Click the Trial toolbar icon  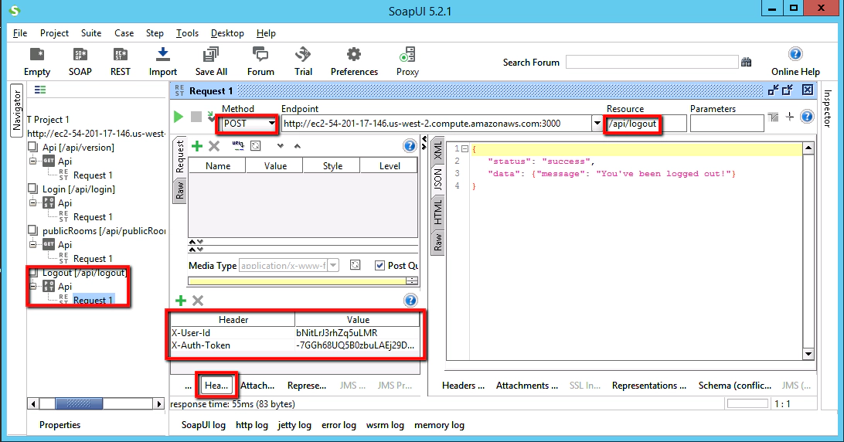(x=303, y=61)
